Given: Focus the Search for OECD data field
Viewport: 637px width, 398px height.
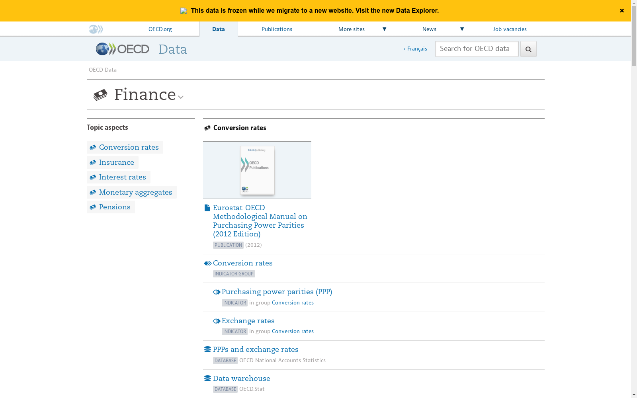Looking at the screenshot, I should 477,49.
